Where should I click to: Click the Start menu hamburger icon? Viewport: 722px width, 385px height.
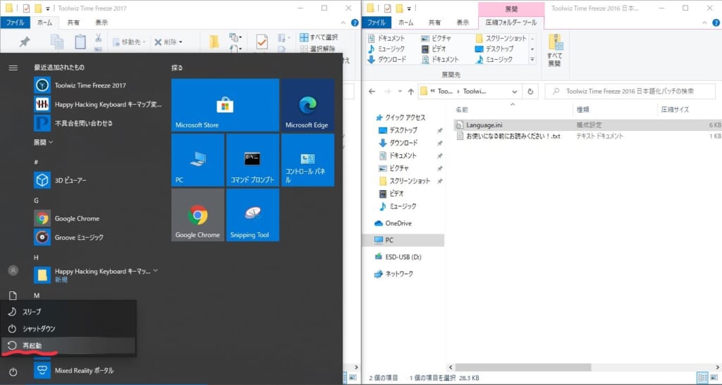(x=13, y=68)
